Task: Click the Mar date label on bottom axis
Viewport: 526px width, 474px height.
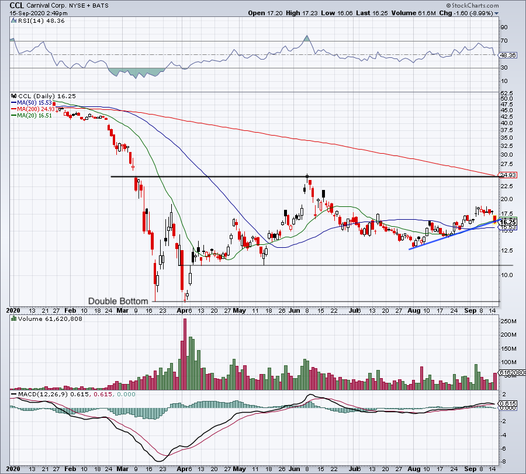Action: click(x=123, y=469)
